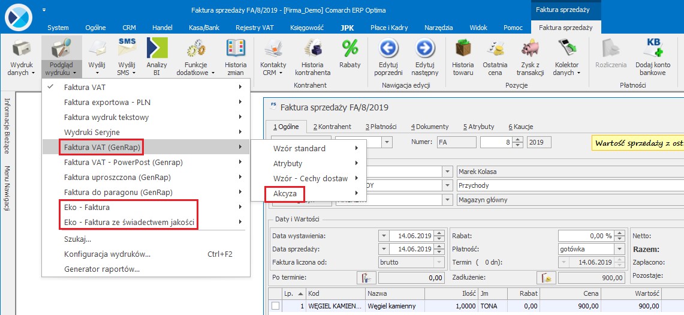Click the Marek Kolasa contractor field
The height and width of the screenshot is (315, 684).
(x=571, y=172)
